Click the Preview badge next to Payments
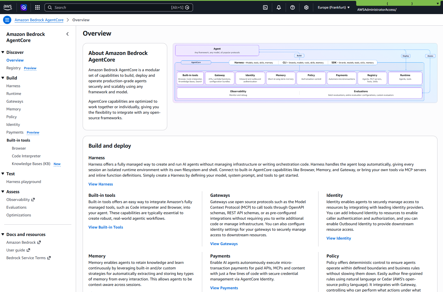443x292 pixels. coord(33,132)
